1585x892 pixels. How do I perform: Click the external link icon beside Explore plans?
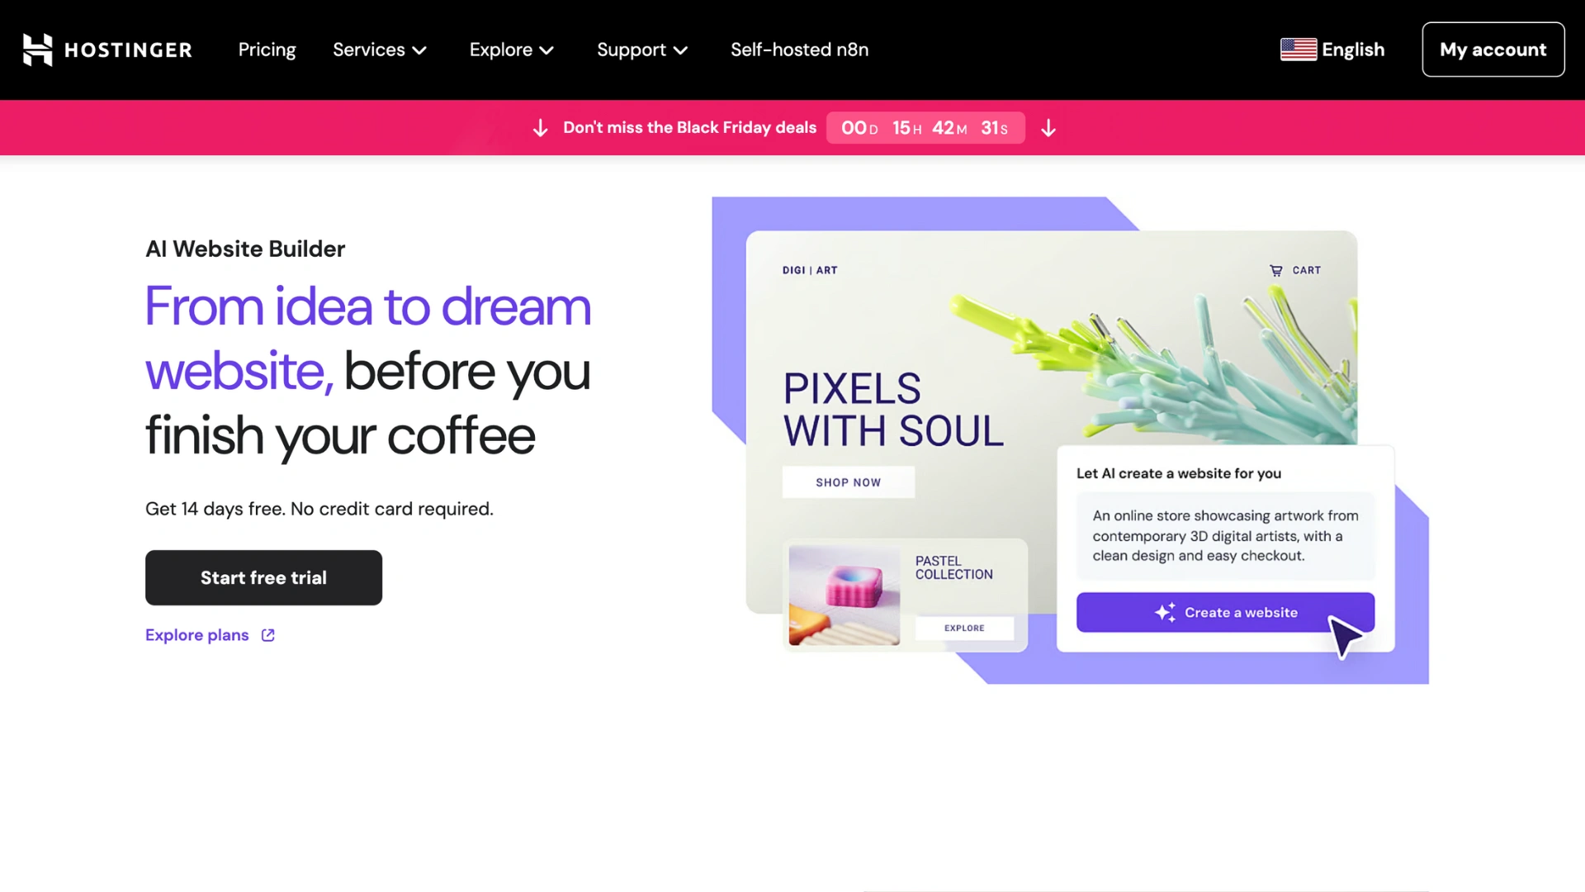click(x=268, y=635)
